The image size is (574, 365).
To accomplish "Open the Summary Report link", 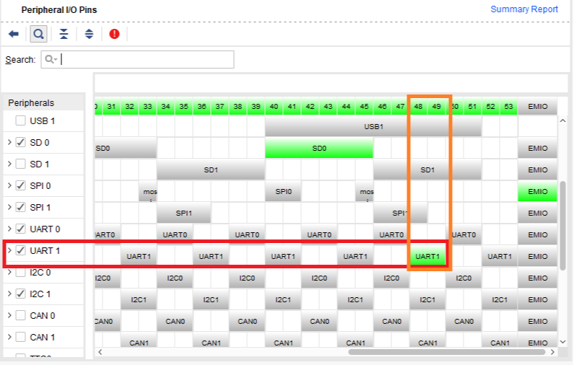I will point(524,9).
